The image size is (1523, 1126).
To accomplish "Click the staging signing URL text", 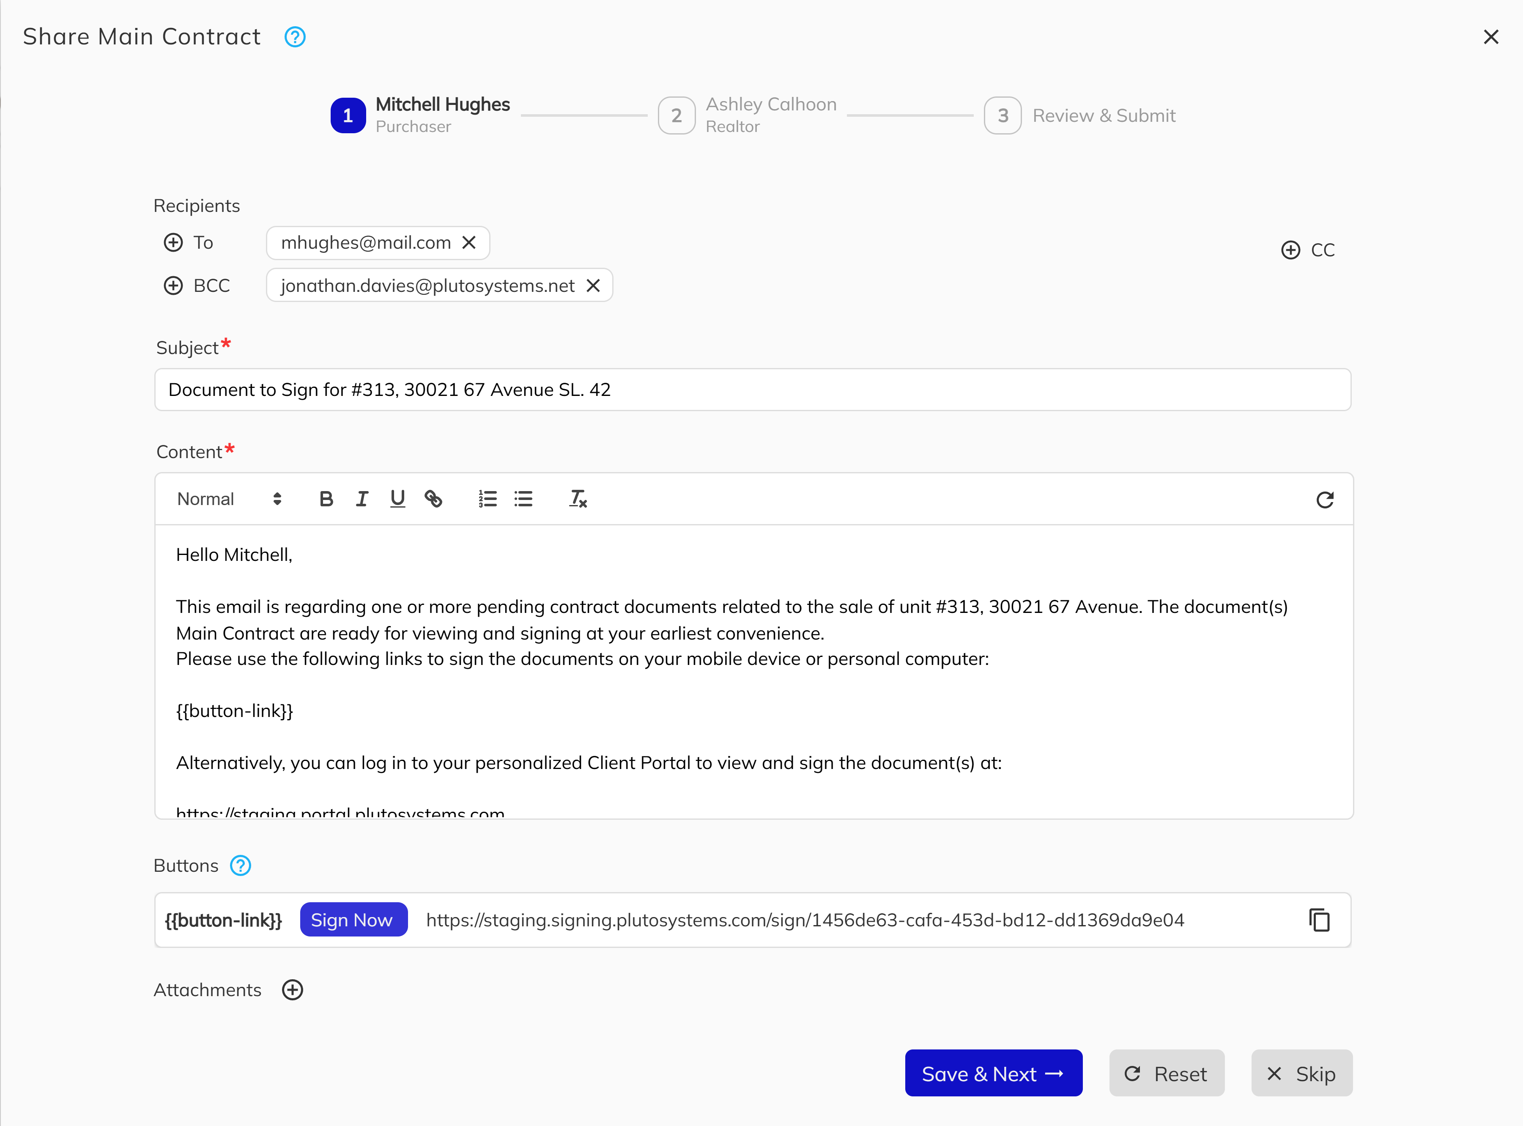I will (x=805, y=920).
